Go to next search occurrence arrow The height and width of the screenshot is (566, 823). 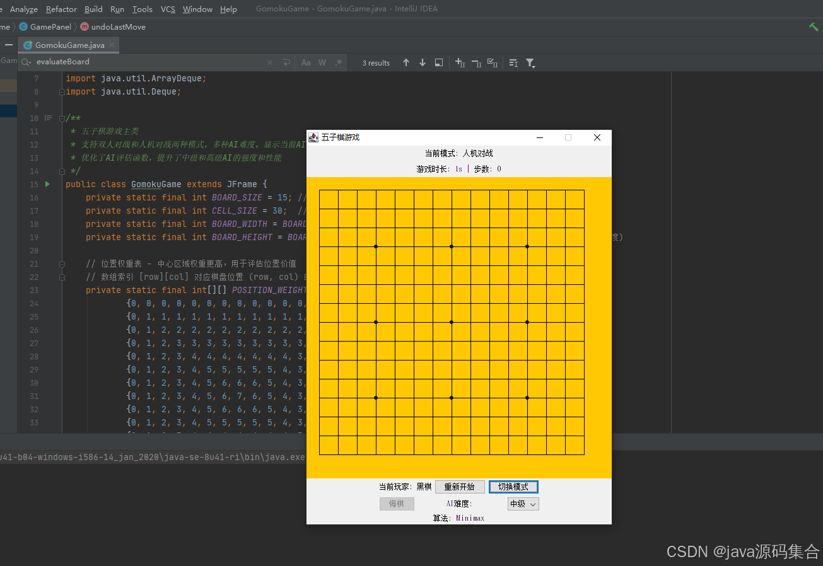[x=423, y=62]
